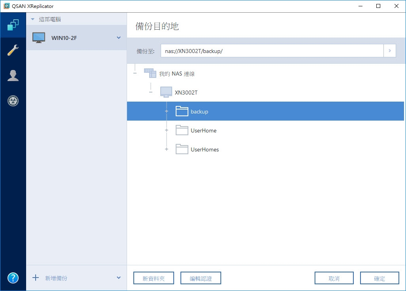Select the UserHome folder label
The height and width of the screenshot is (291, 406).
click(x=203, y=130)
